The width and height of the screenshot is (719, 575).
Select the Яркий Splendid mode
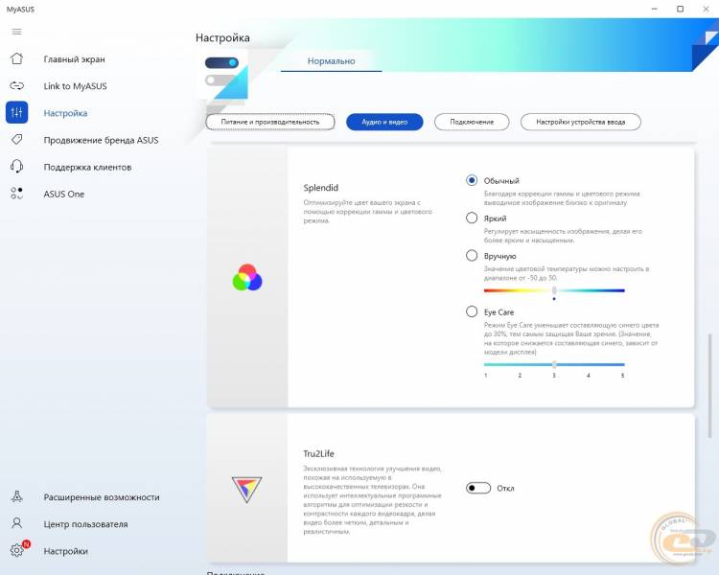coord(472,218)
